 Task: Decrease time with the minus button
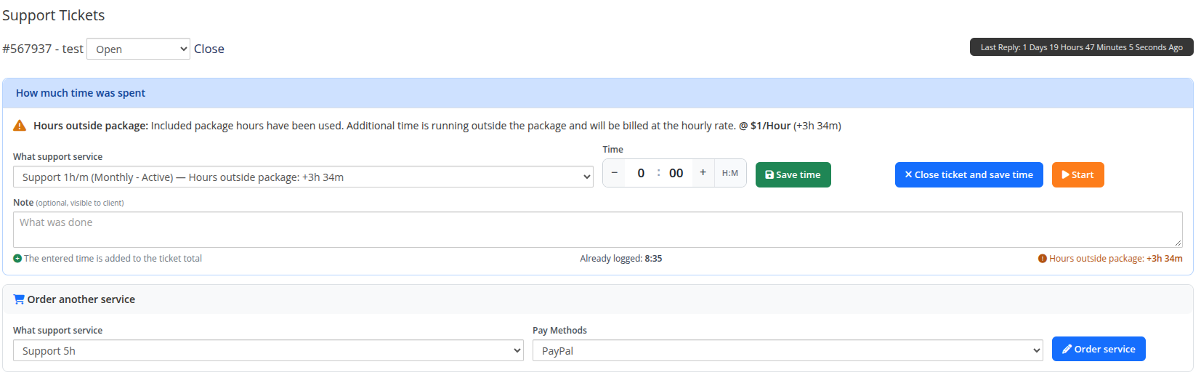pos(615,173)
